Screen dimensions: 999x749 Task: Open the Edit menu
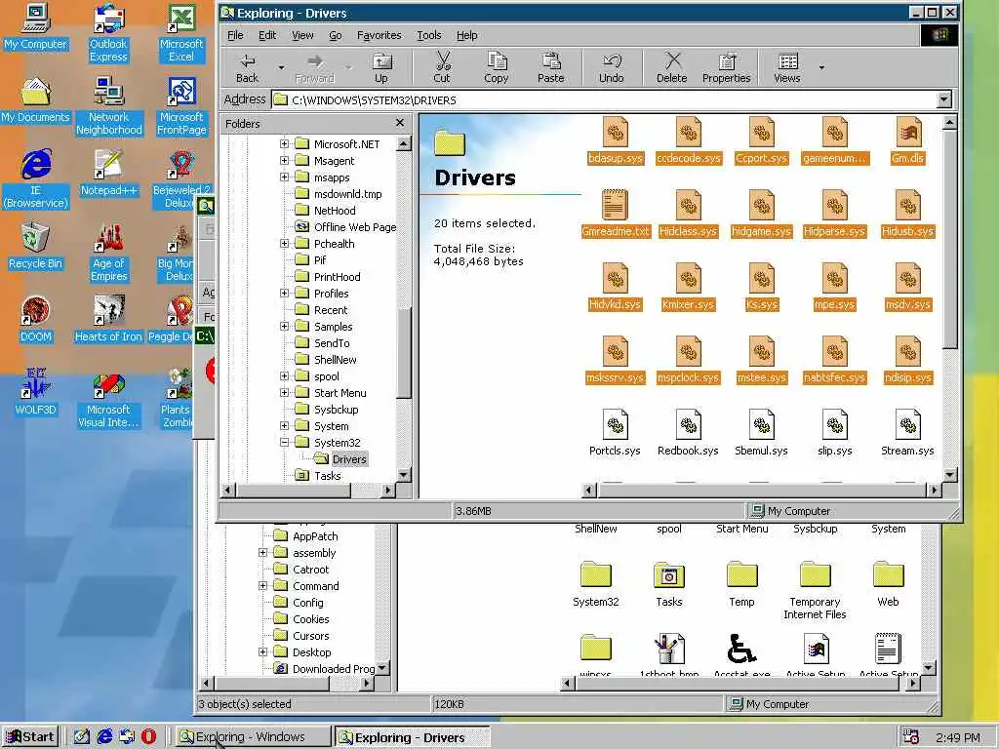267,35
